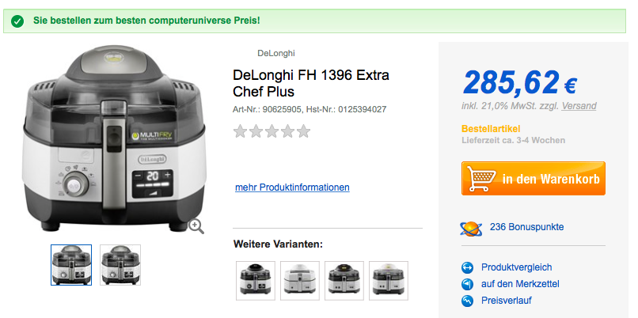The height and width of the screenshot is (318, 638).
Task: Select 'auf den Merkzettel' link
Action: click(520, 284)
